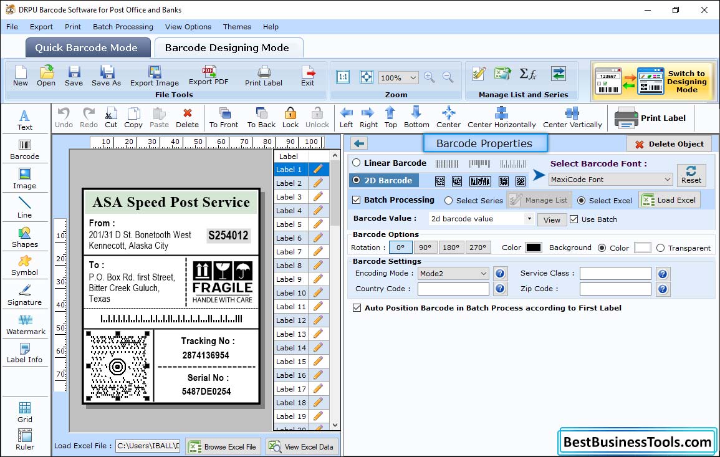Open the View Options menu
The height and width of the screenshot is (457, 720).
click(188, 27)
